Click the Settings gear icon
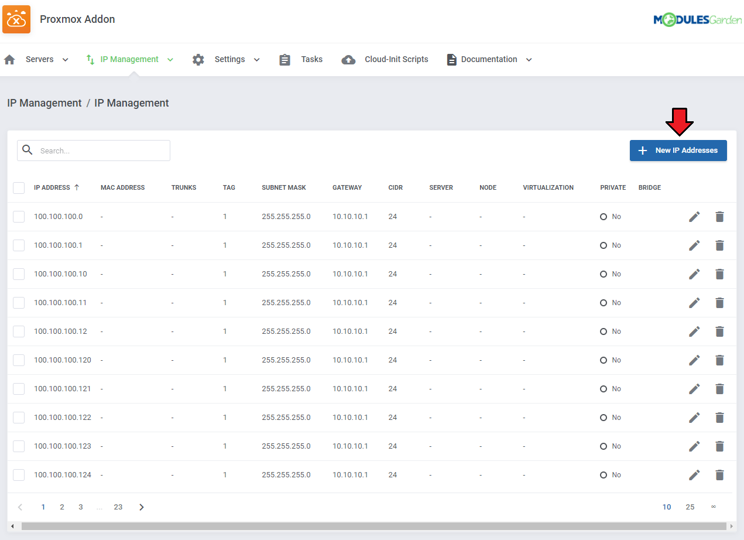Viewport: 744px width, 540px height. (198, 60)
